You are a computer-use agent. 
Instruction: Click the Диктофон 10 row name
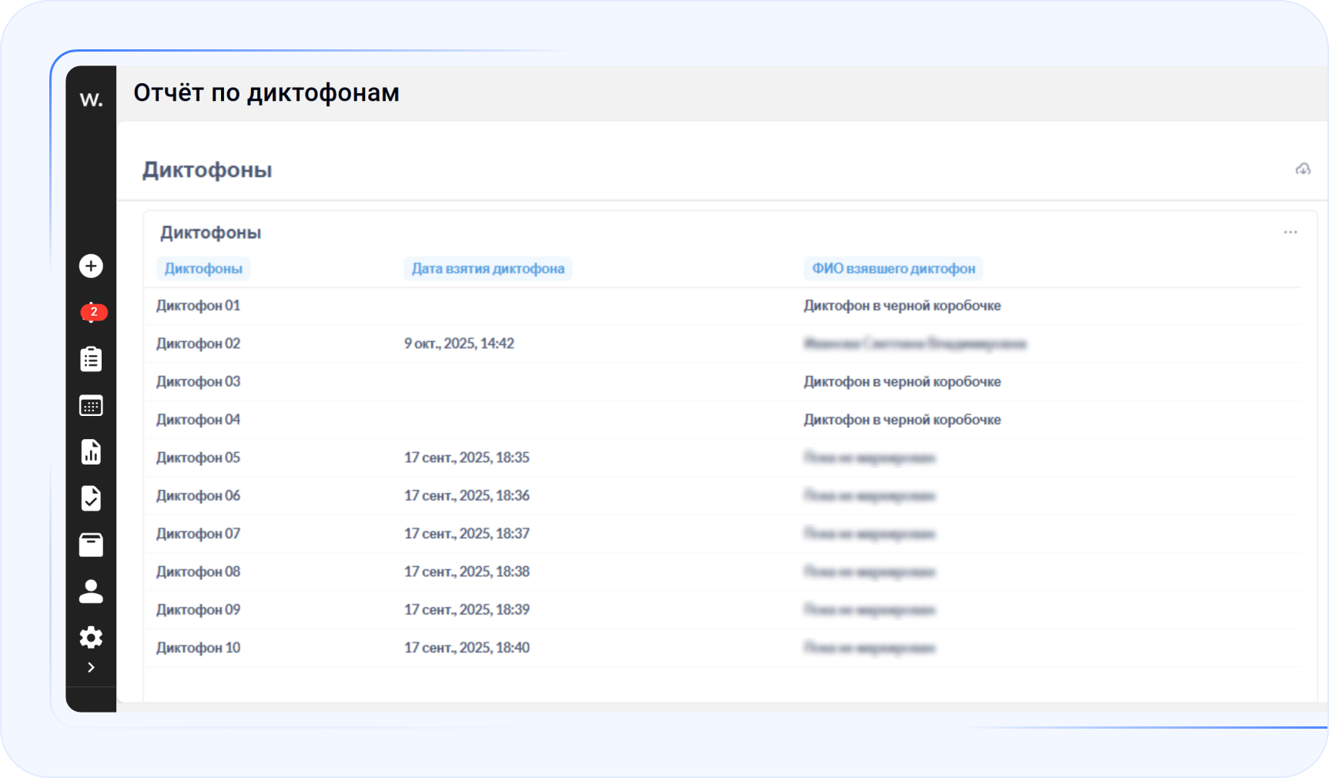point(199,648)
